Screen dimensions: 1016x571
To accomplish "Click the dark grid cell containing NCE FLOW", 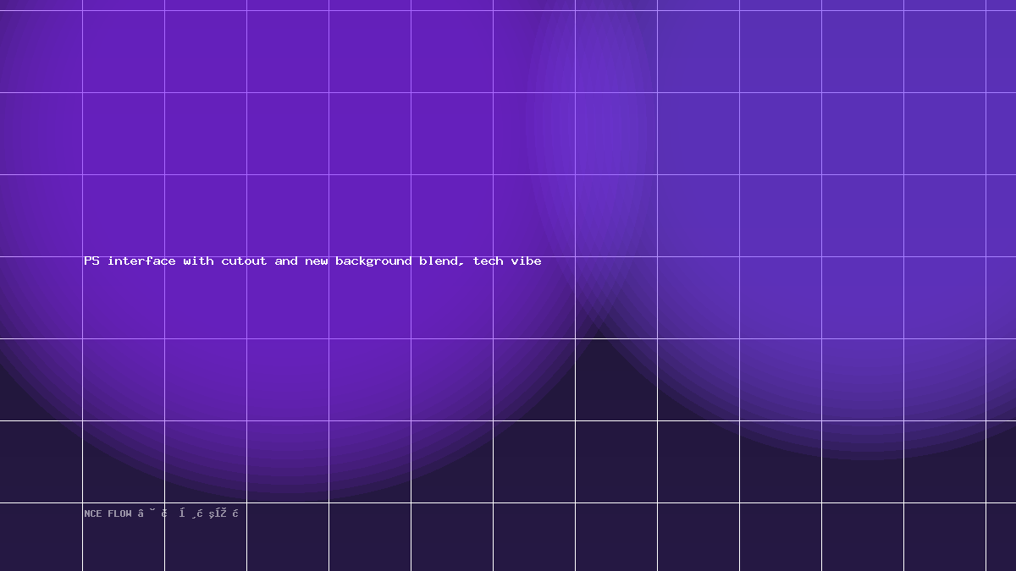I will point(123,537).
